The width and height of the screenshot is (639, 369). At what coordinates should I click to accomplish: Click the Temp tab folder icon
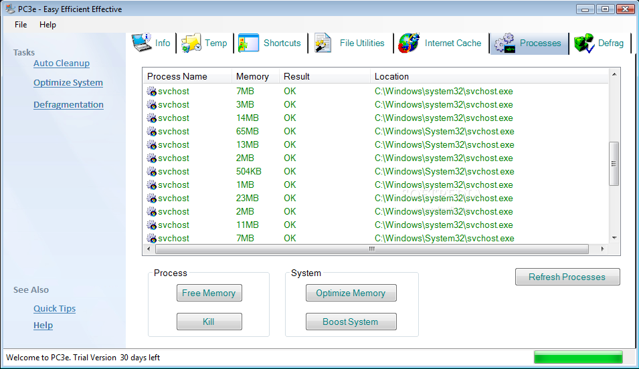pos(191,43)
